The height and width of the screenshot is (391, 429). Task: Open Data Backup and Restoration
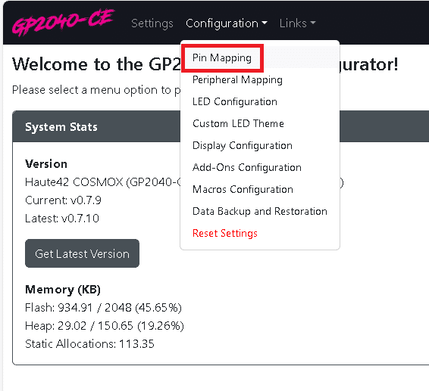pos(260,211)
